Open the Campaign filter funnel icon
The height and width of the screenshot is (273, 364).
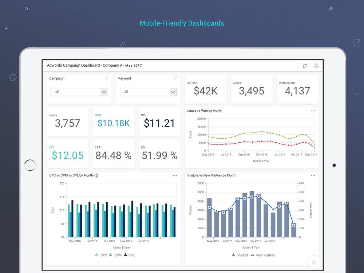(107, 78)
